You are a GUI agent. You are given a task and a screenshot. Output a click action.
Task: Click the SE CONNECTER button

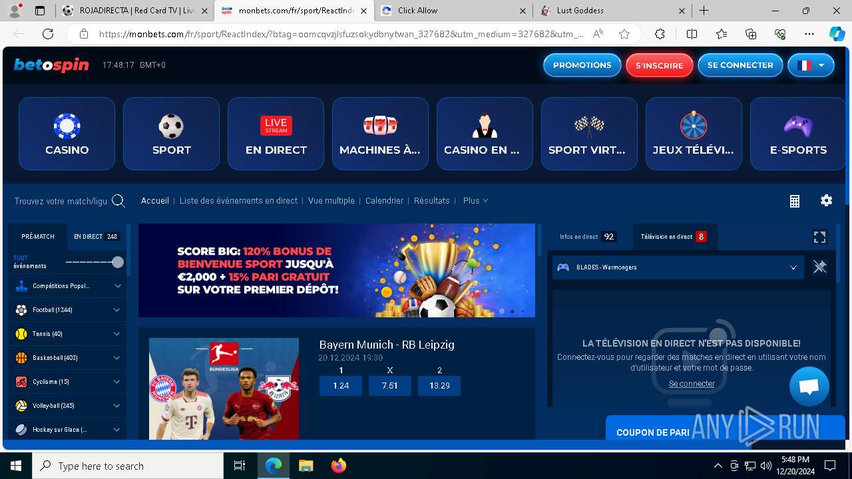pyautogui.click(x=740, y=65)
